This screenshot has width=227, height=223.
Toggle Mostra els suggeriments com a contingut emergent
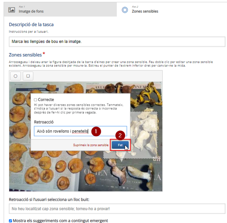click(10, 221)
